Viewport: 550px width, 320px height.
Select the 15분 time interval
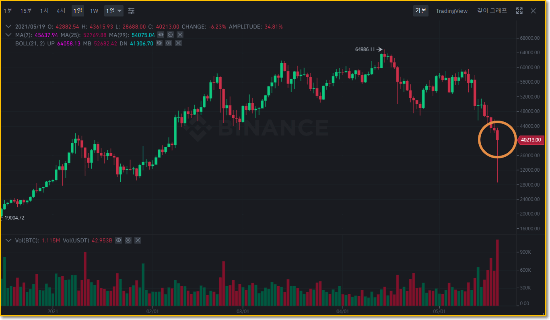pyautogui.click(x=26, y=11)
